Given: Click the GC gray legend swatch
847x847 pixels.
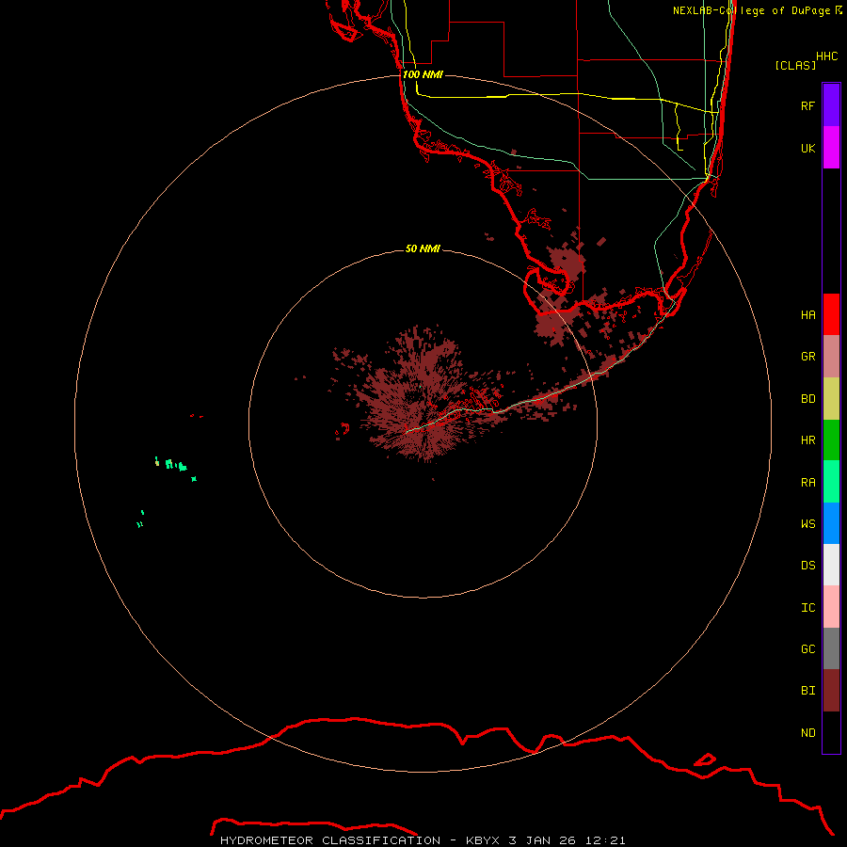Looking at the screenshot, I should point(831,648).
